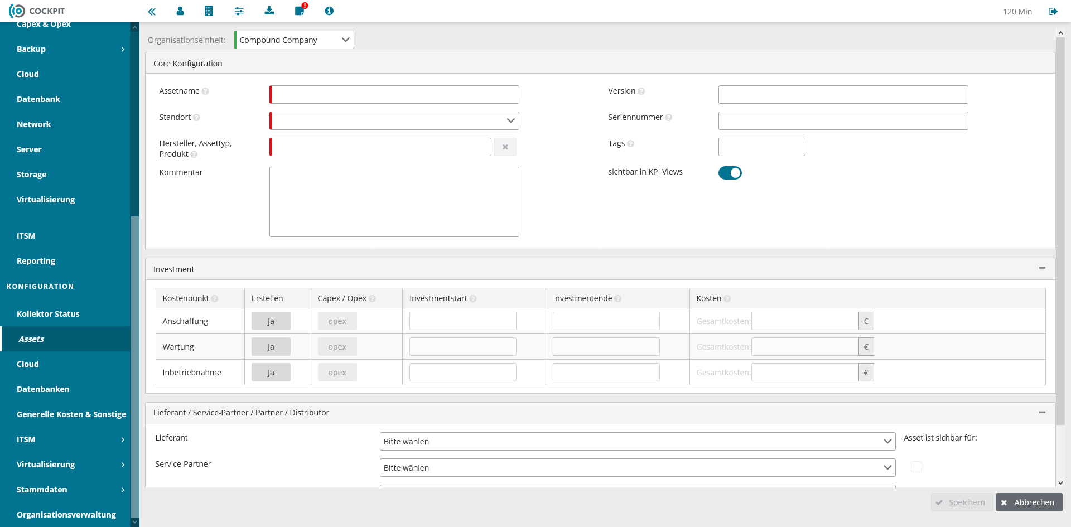Show help icon for Kosten
The height and width of the screenshot is (527, 1071).
[x=727, y=299]
